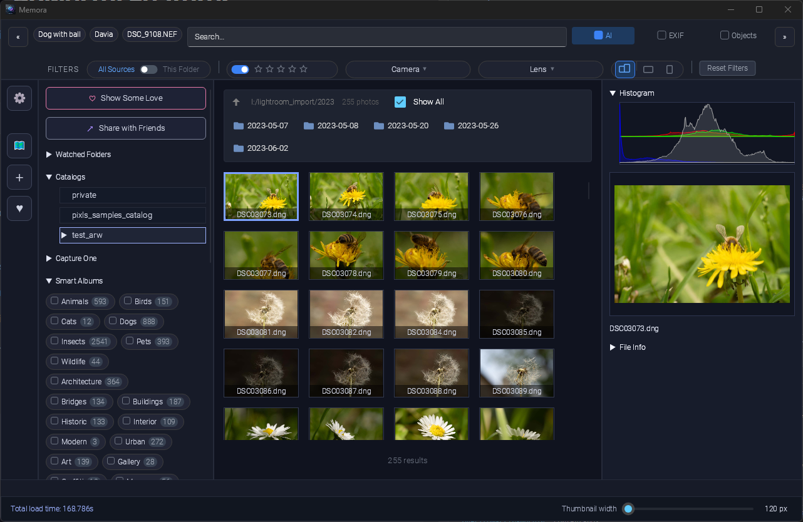Toggle the AI search mode
803x522 pixels.
[x=603, y=36]
